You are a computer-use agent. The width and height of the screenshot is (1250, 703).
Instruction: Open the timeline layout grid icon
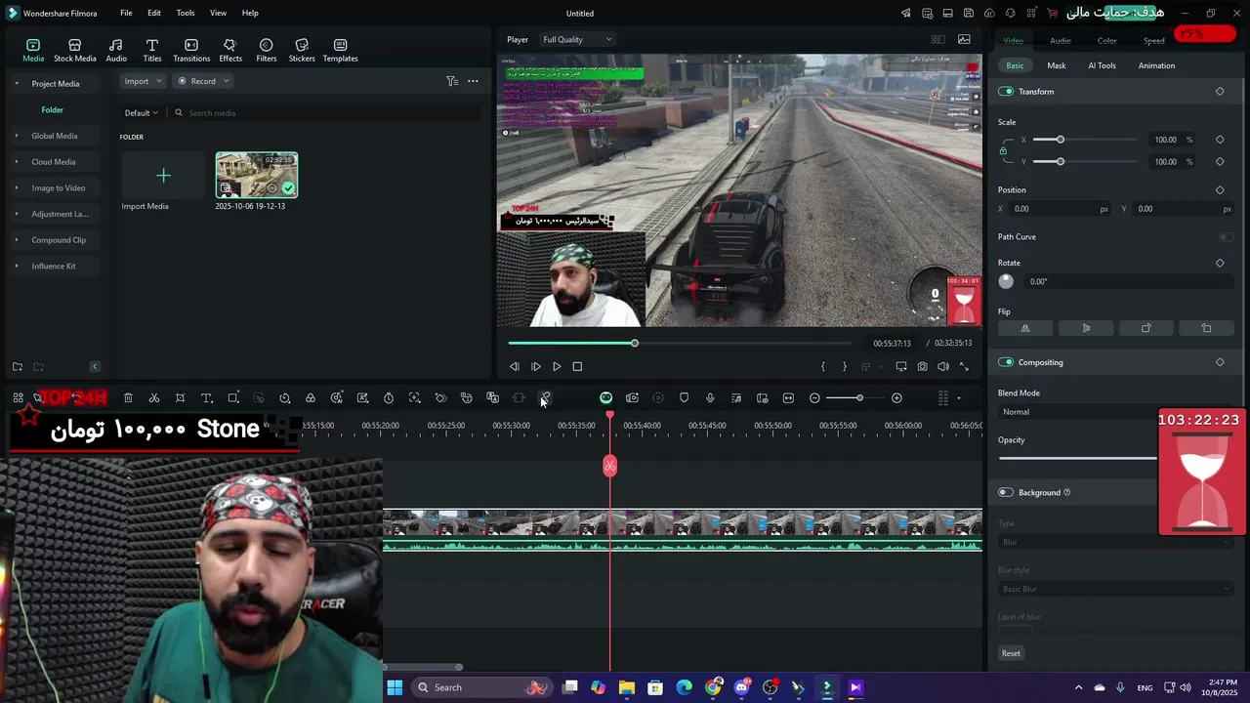click(942, 398)
